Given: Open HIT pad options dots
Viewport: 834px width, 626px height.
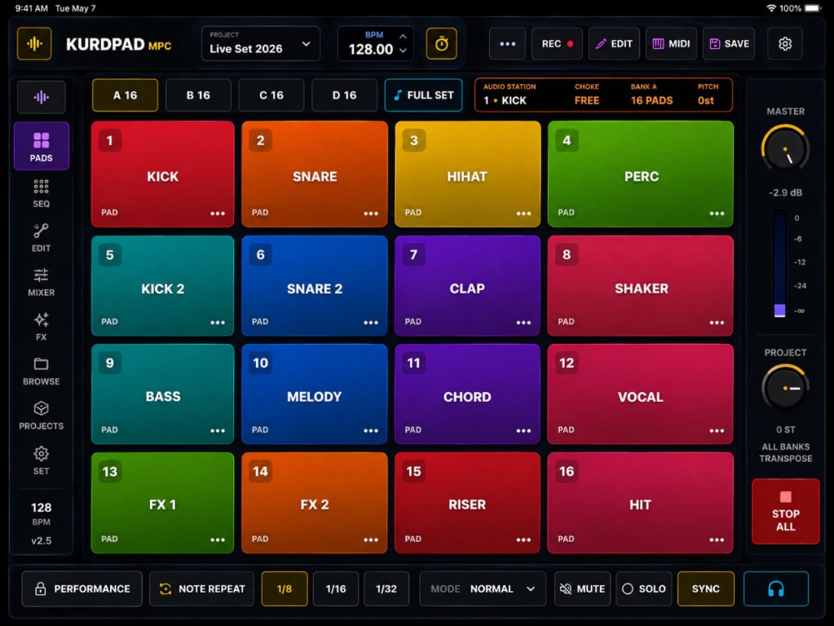Looking at the screenshot, I should [x=717, y=540].
